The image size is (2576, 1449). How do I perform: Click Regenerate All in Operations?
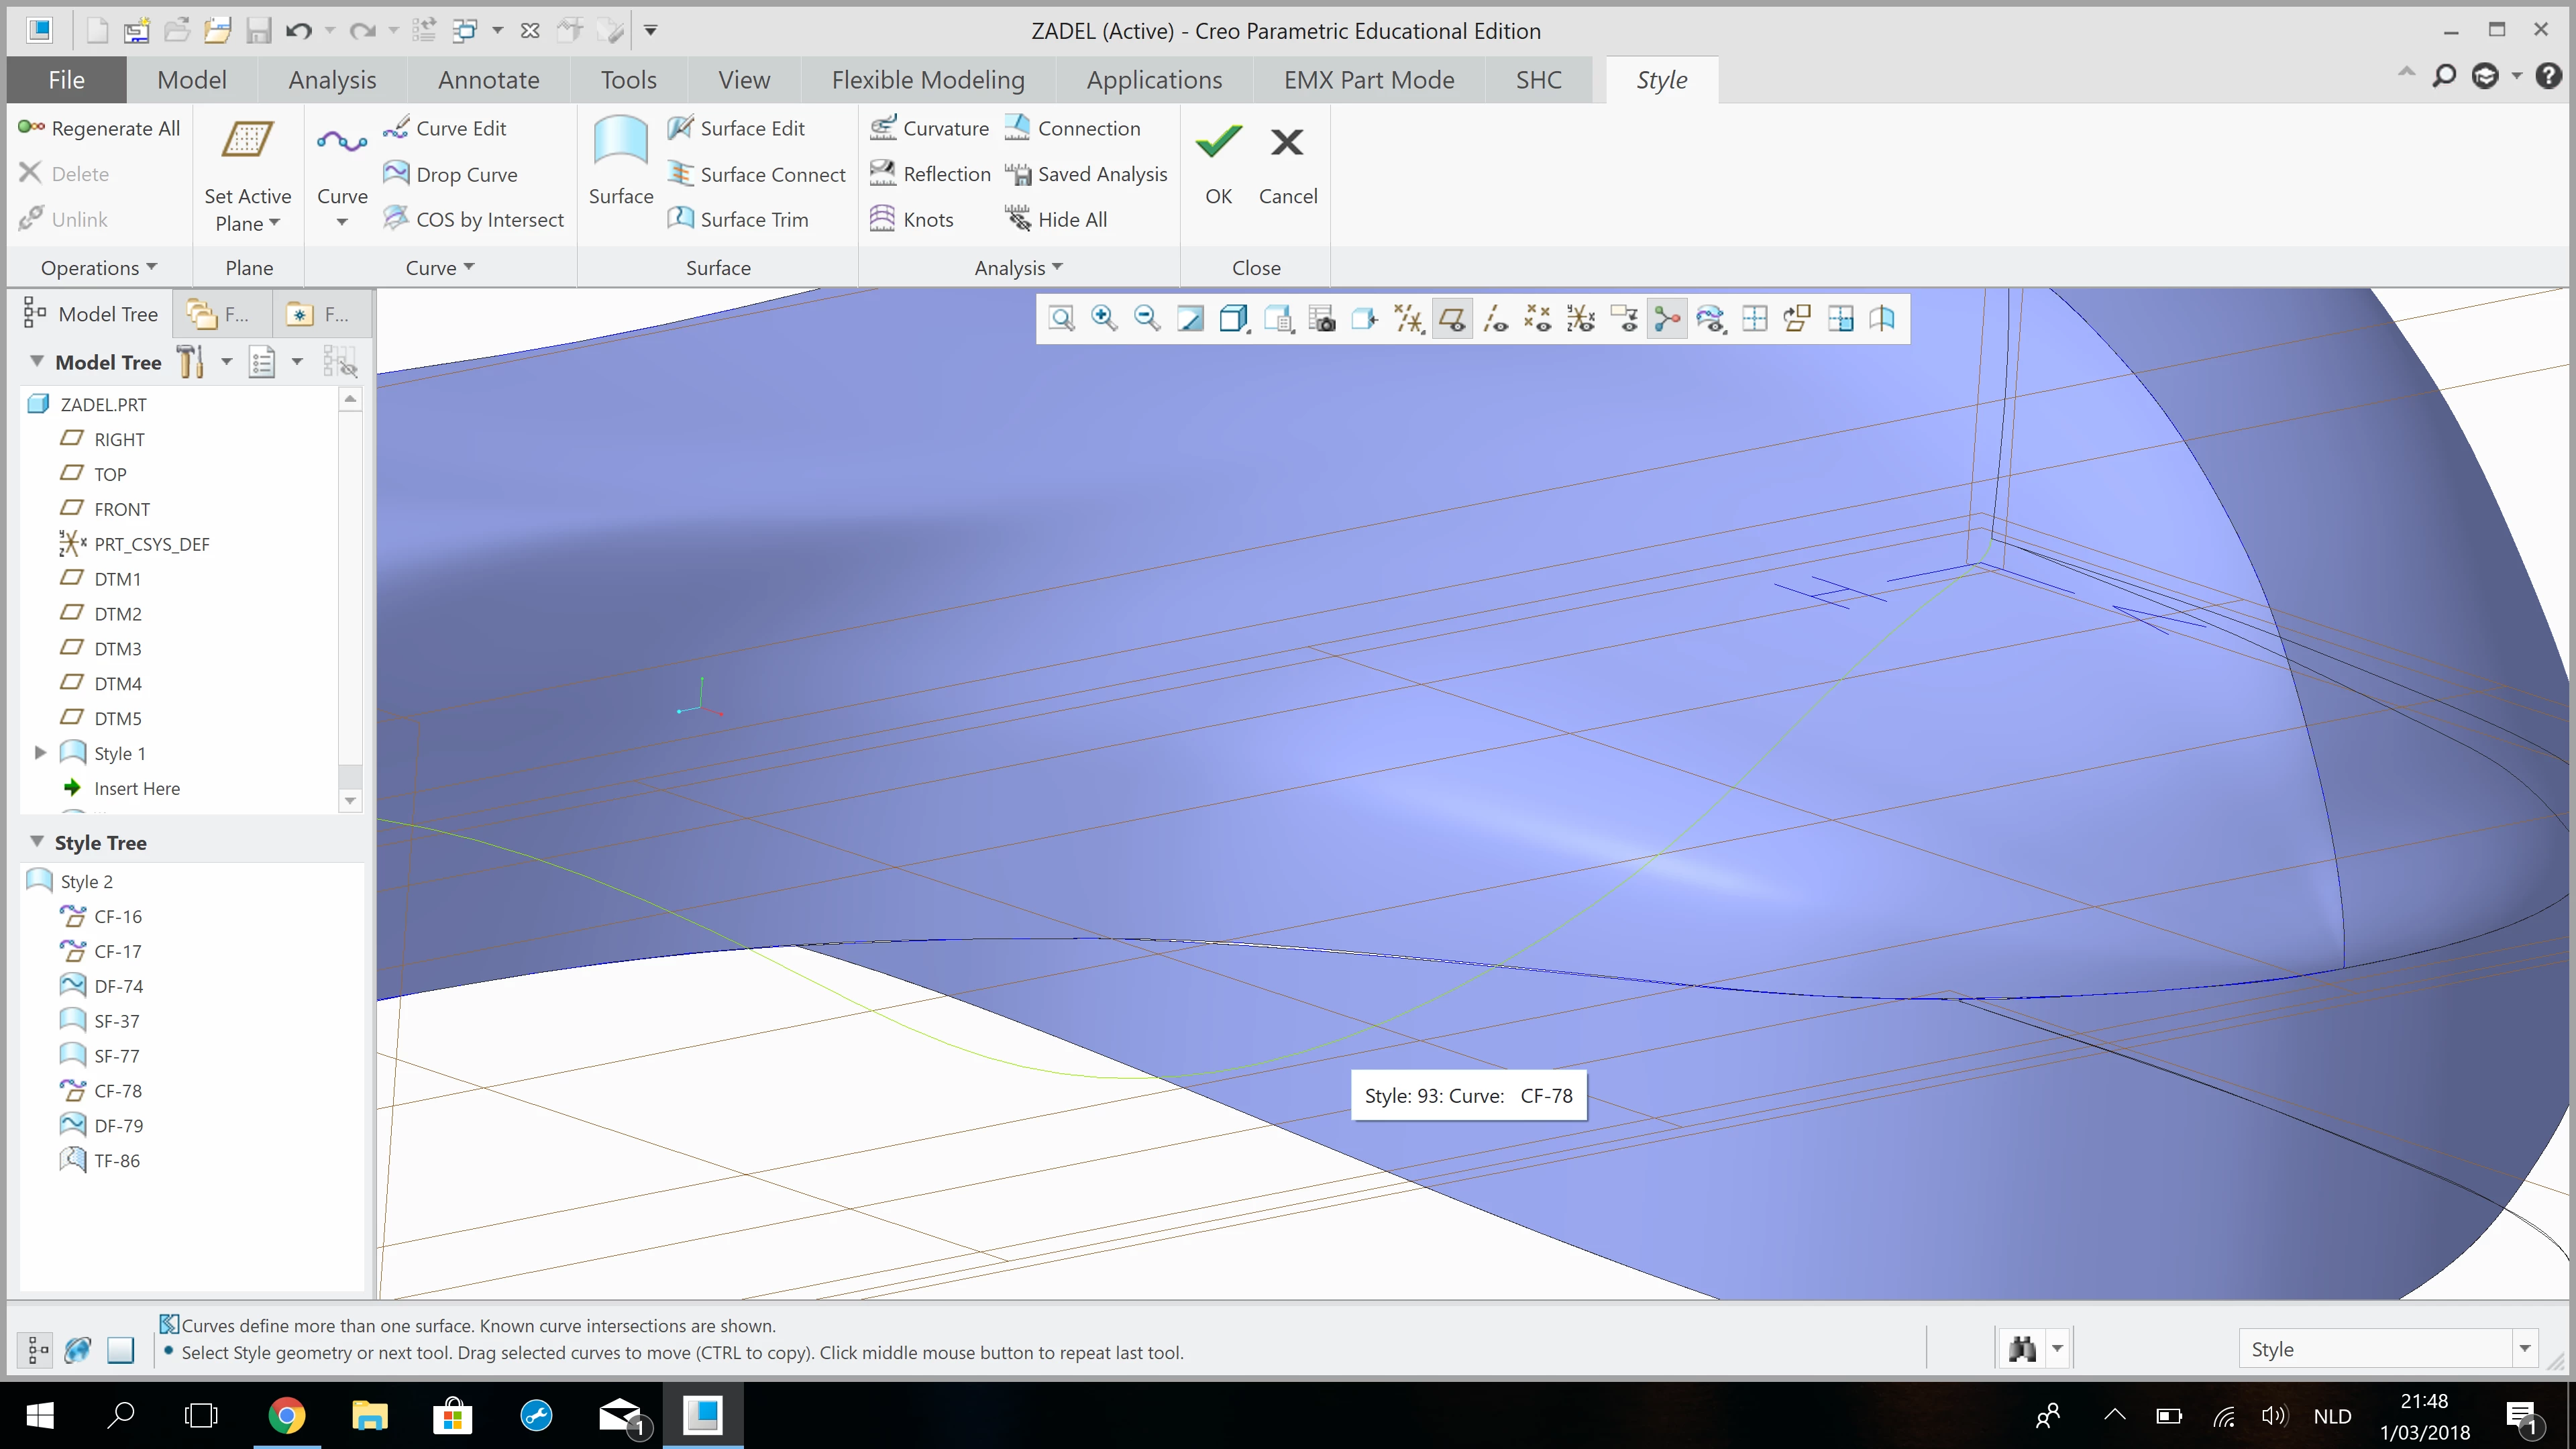pyautogui.click(x=99, y=128)
